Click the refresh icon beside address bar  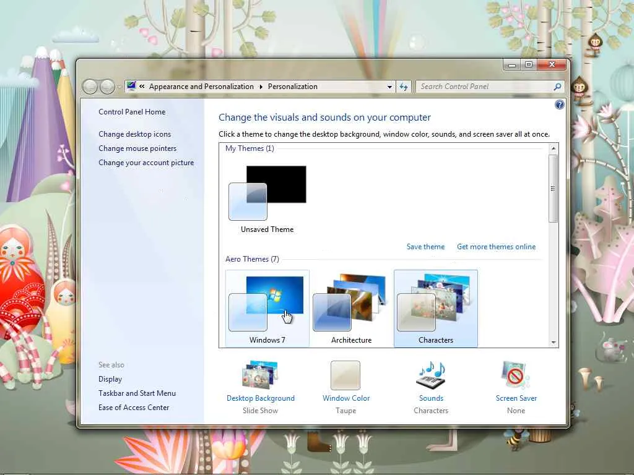[x=404, y=87]
